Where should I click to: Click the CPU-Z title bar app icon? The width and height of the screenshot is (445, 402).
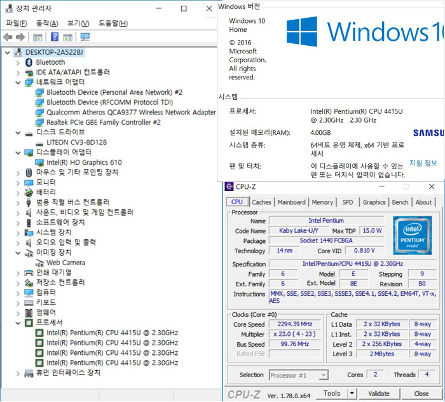click(229, 186)
